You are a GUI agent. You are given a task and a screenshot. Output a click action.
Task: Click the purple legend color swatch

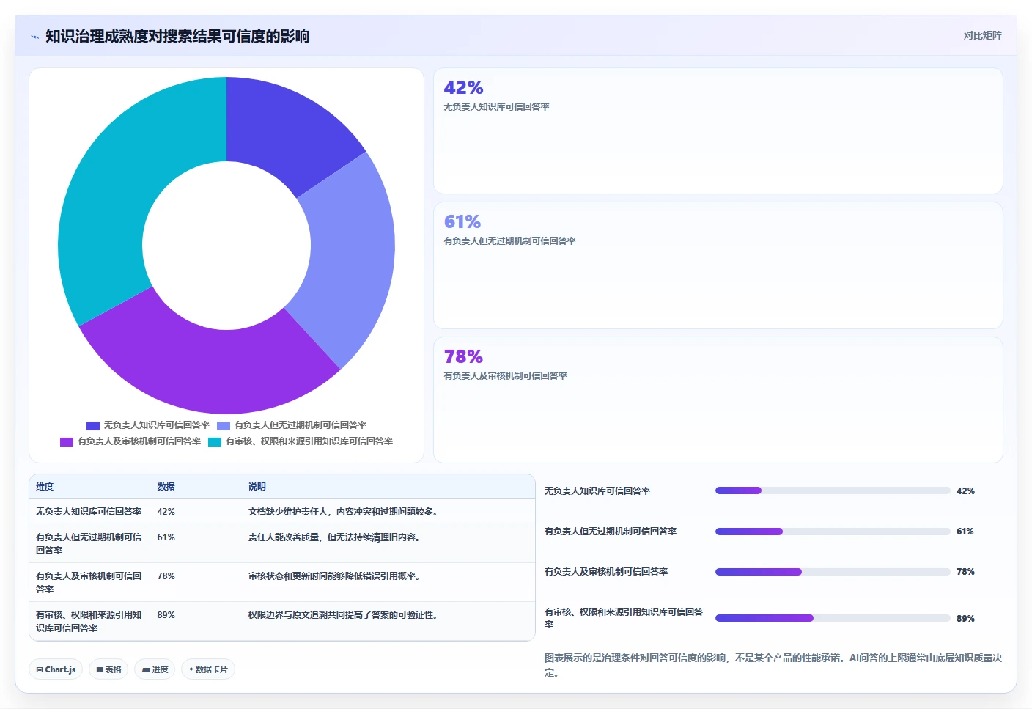click(67, 441)
